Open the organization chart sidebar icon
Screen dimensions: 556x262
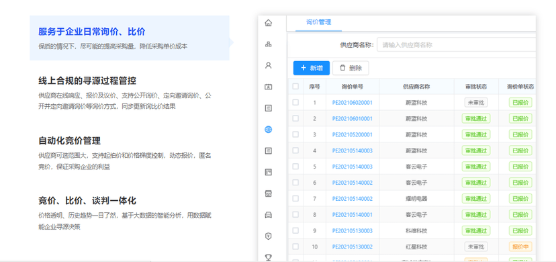[x=269, y=44]
